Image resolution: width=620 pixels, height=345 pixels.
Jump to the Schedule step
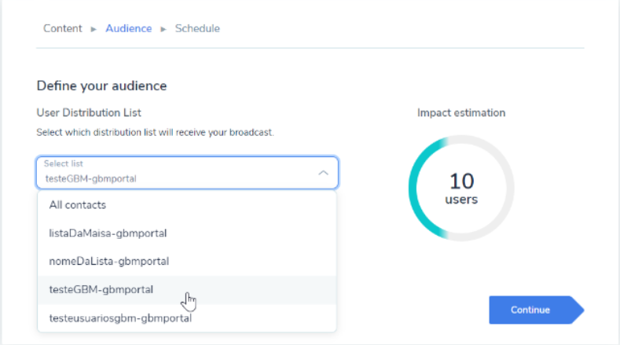197,28
